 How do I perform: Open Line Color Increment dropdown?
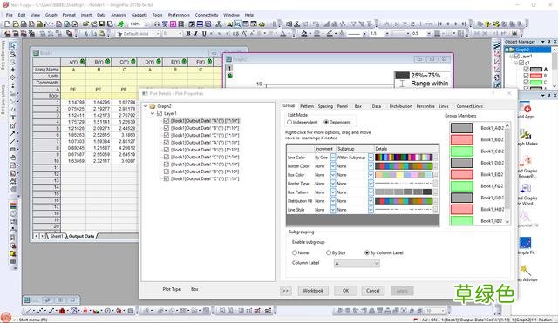click(x=333, y=157)
